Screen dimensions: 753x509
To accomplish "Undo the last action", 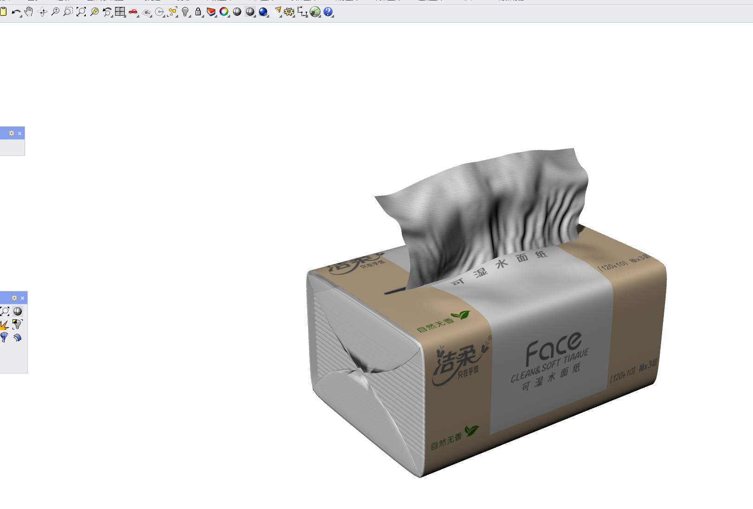I will click(16, 12).
